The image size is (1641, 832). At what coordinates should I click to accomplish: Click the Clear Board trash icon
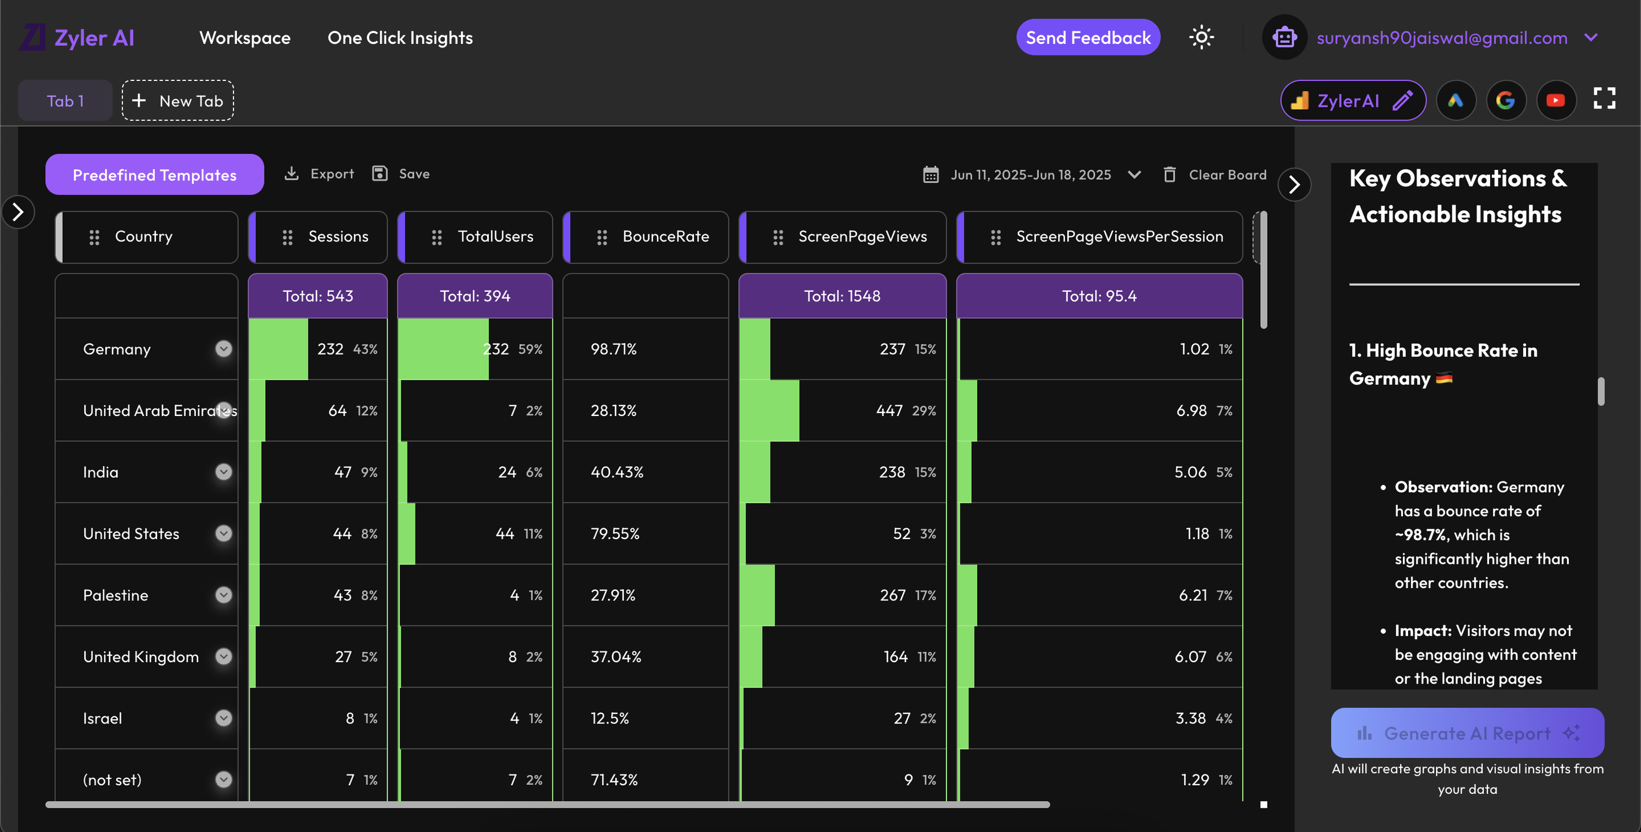tap(1170, 174)
